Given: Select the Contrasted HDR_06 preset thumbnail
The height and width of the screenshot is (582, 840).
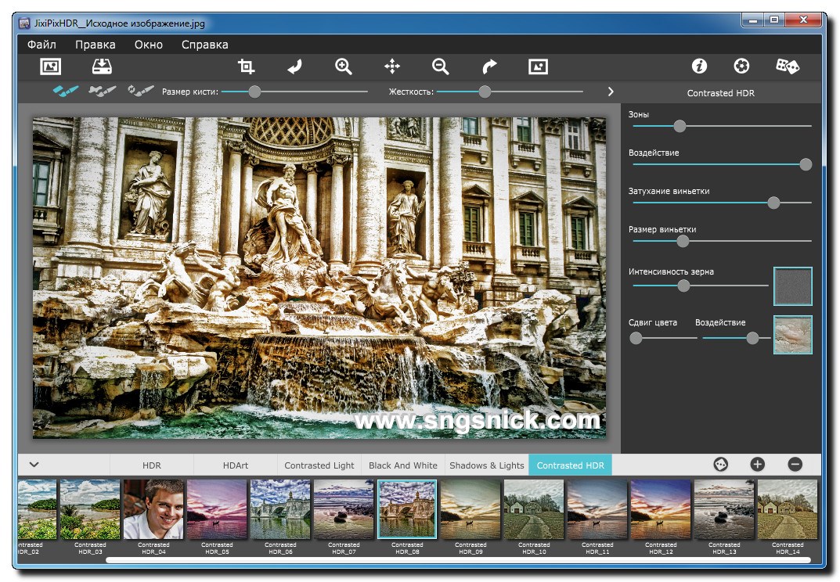Looking at the screenshot, I should click(x=280, y=510).
